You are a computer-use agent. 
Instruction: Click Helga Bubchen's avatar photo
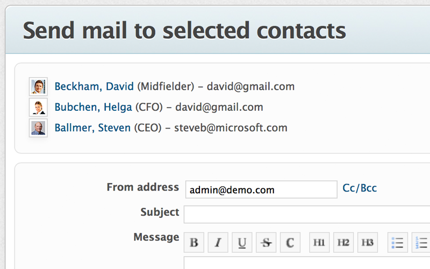[x=38, y=107]
